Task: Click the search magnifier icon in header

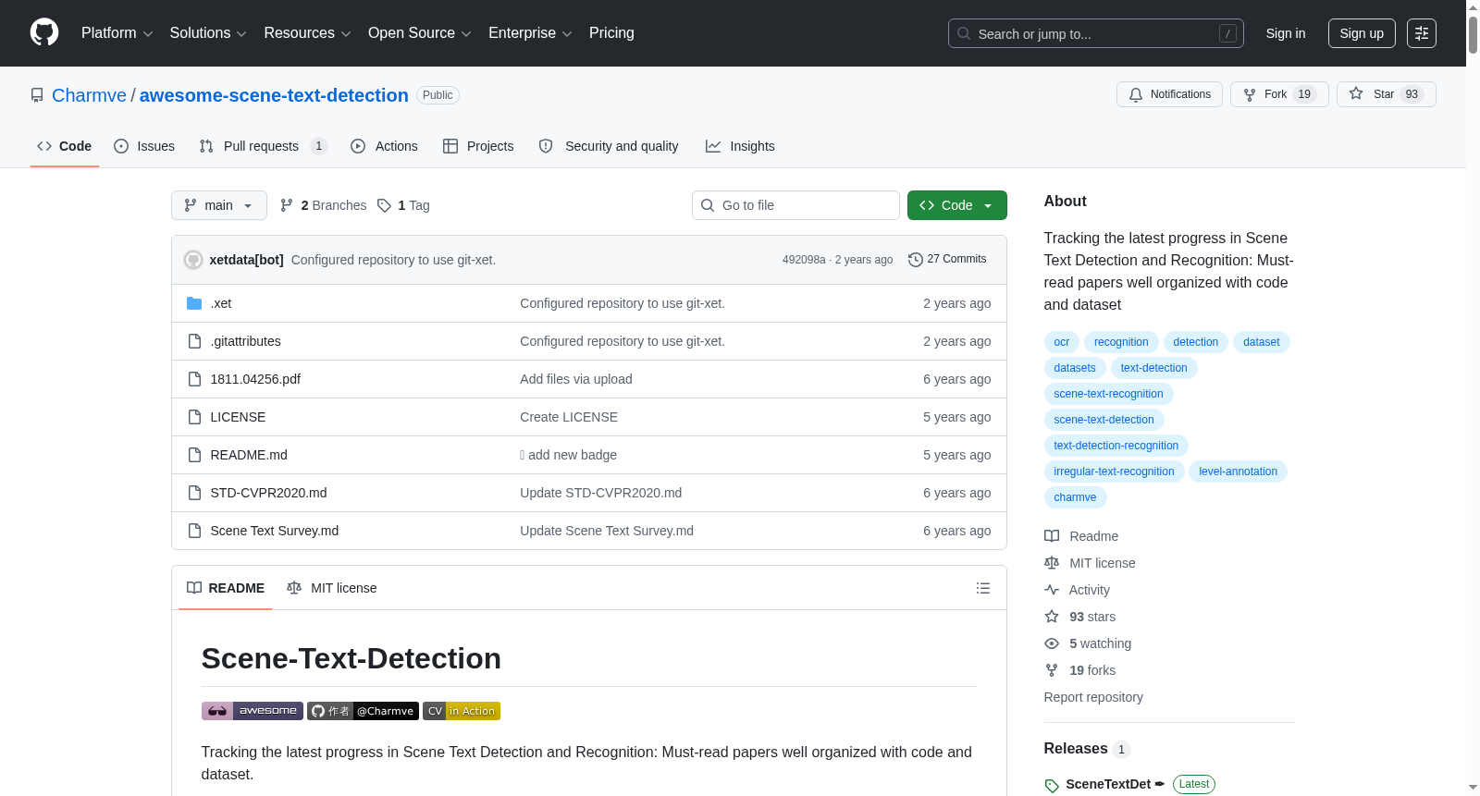Action: 964,33
